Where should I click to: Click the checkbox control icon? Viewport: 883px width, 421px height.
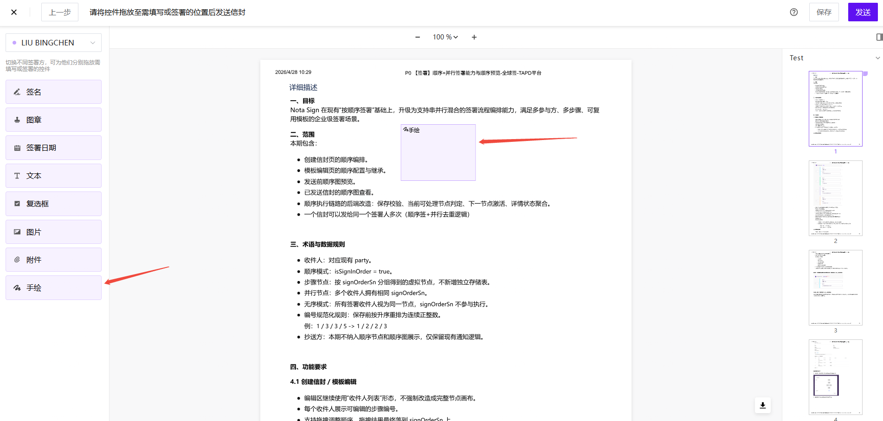pos(17,204)
